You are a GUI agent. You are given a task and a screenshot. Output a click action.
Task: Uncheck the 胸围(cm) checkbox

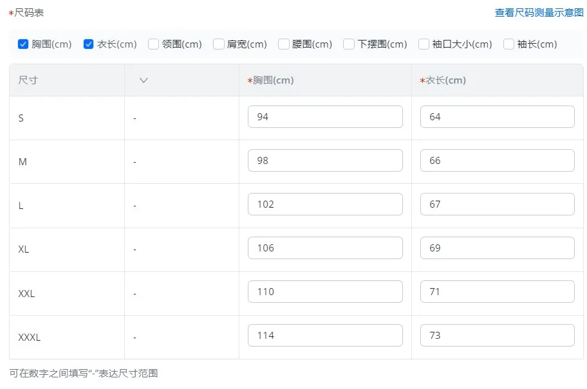coord(23,44)
